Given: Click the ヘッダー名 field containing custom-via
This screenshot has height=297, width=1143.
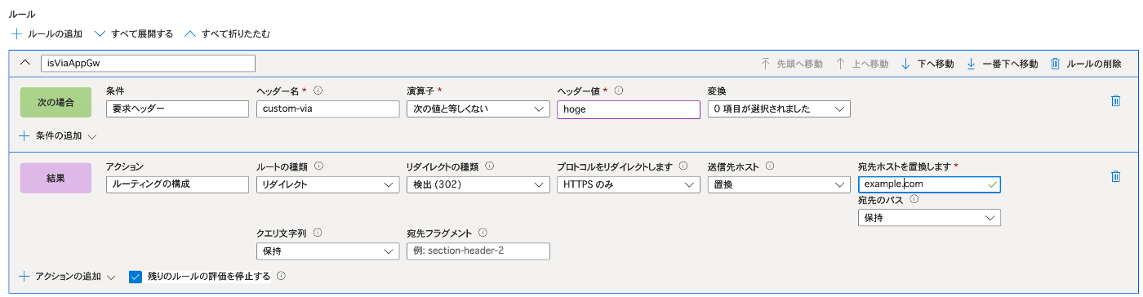Looking at the screenshot, I should point(327,109).
